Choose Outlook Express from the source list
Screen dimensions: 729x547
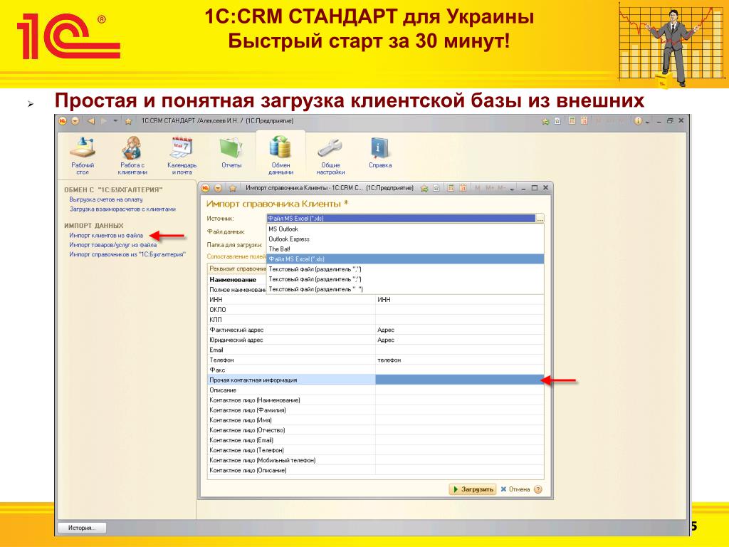405,239
